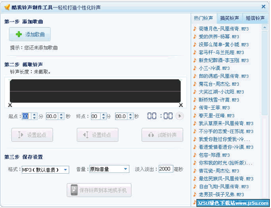The height and width of the screenshot is (208, 271).
Task: Click the note icon beside 包容-郑源
Action: tap(195, 155)
